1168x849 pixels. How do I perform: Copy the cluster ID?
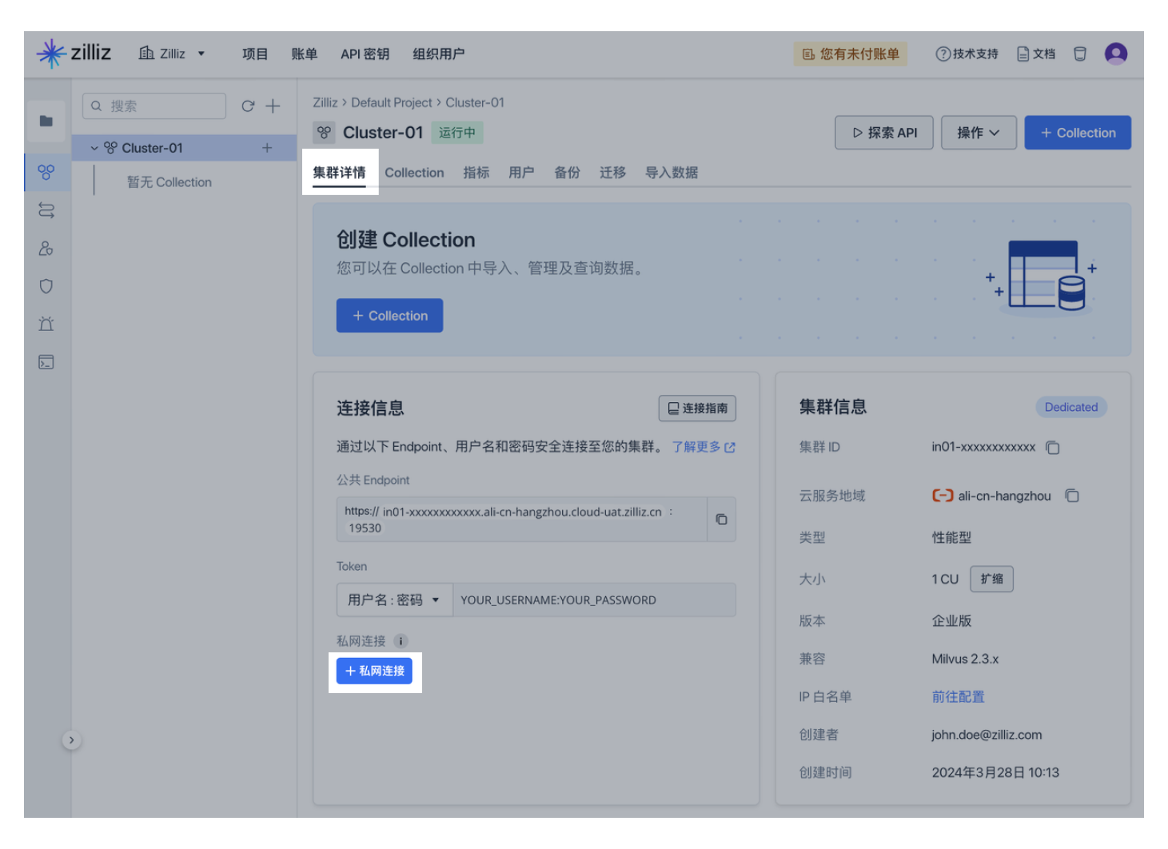1053,448
